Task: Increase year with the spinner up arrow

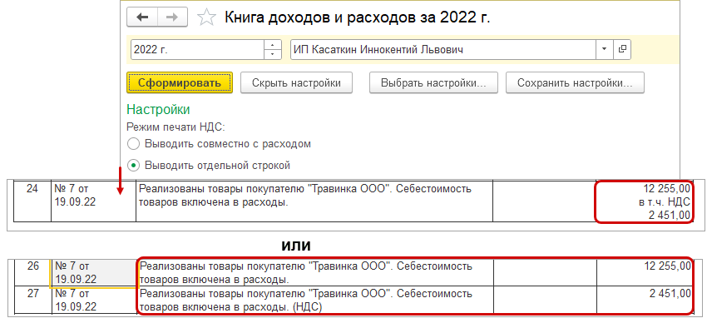Action: [x=272, y=45]
